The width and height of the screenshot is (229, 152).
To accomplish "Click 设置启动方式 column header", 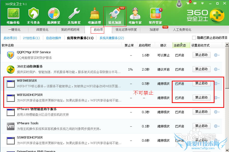I will click(206, 45).
